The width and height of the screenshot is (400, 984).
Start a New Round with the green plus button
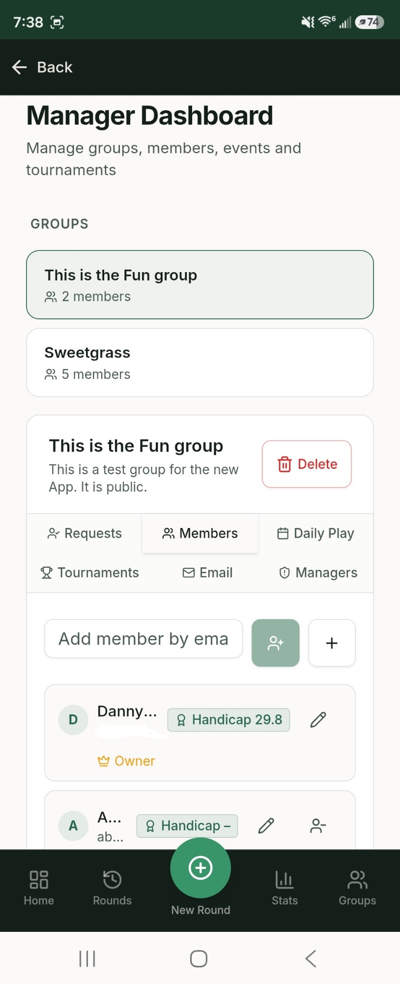[200, 868]
